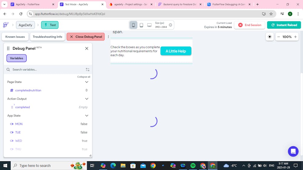Click the A Little Help button
The width and height of the screenshot is (303, 170).
coord(176,51)
